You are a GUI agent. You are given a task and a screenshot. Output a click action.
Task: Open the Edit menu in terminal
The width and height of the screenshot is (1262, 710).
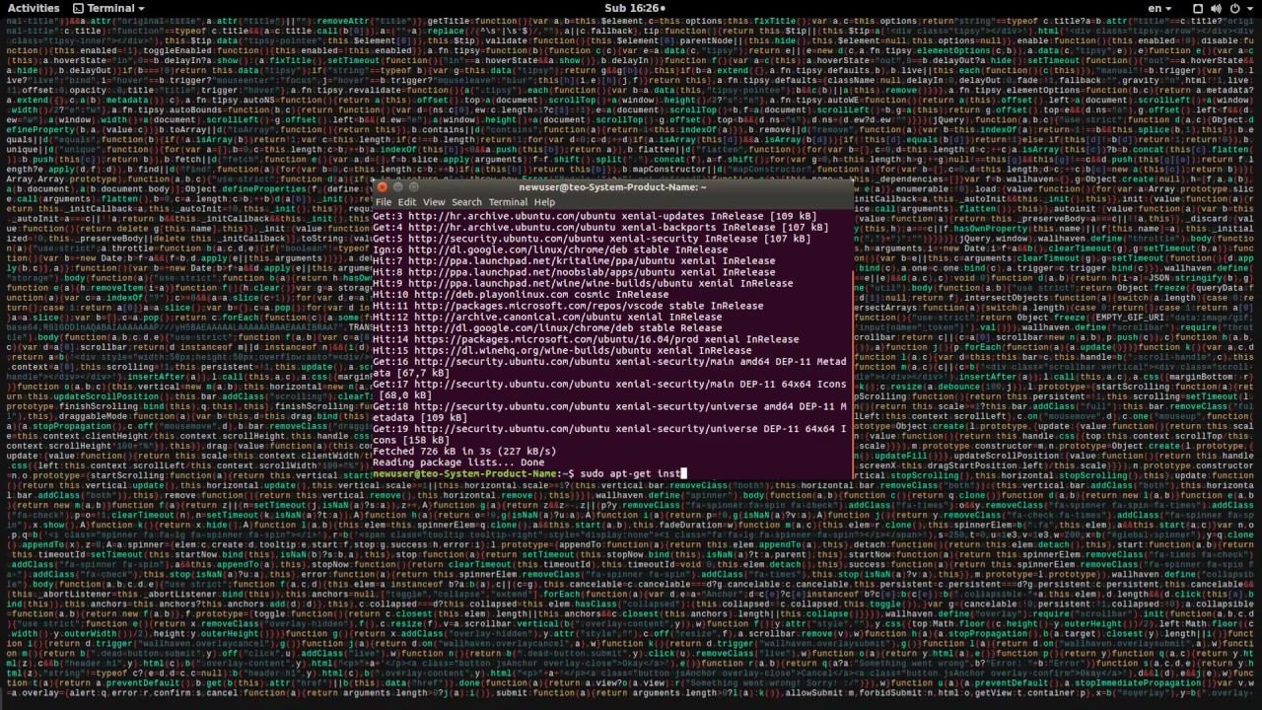[406, 202]
